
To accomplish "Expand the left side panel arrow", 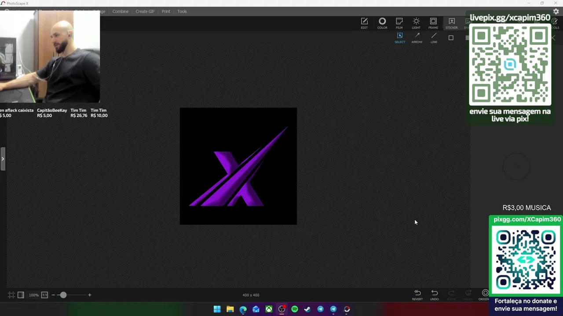I will click(x=2, y=159).
